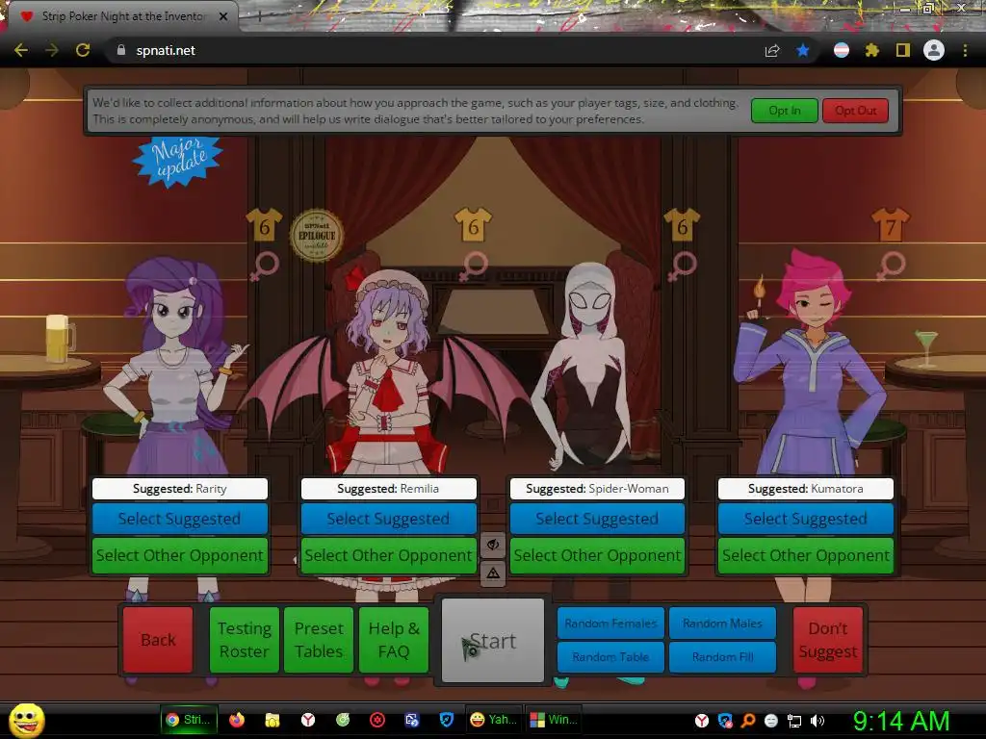This screenshot has height=739, width=986.
Task: Switch to the Yah... taskbar window
Action: pyautogui.click(x=493, y=720)
